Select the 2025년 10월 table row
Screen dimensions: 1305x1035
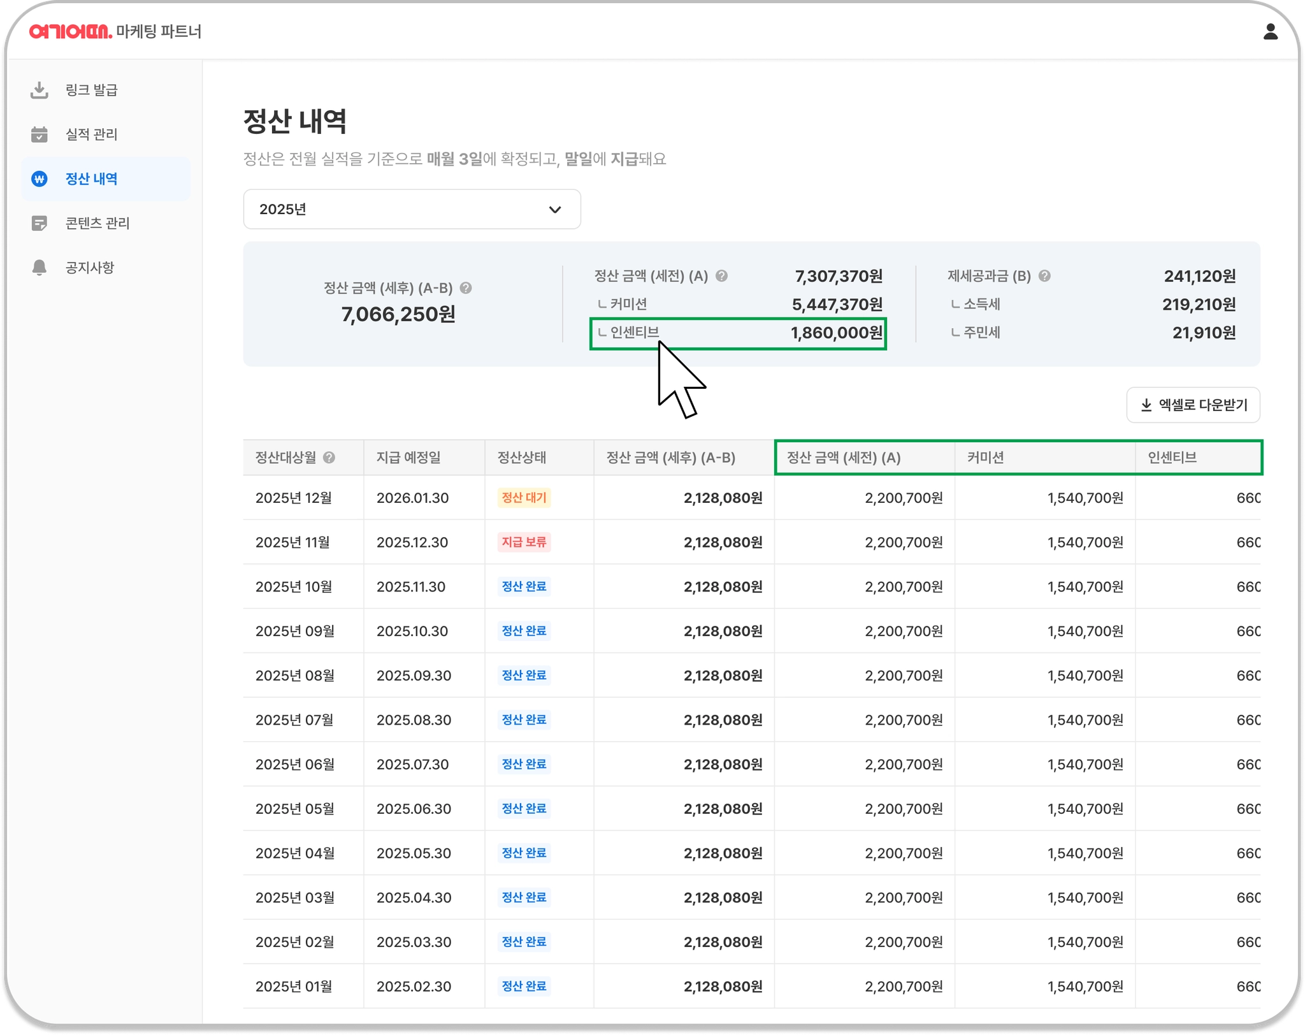click(294, 586)
